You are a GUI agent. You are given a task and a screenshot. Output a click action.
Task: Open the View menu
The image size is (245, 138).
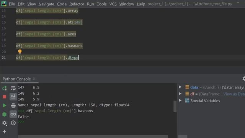tap(31, 4)
